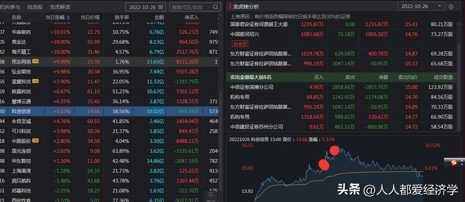Select the 海天精工 stock row
Screen dimensions: 465x202
point(110,52)
